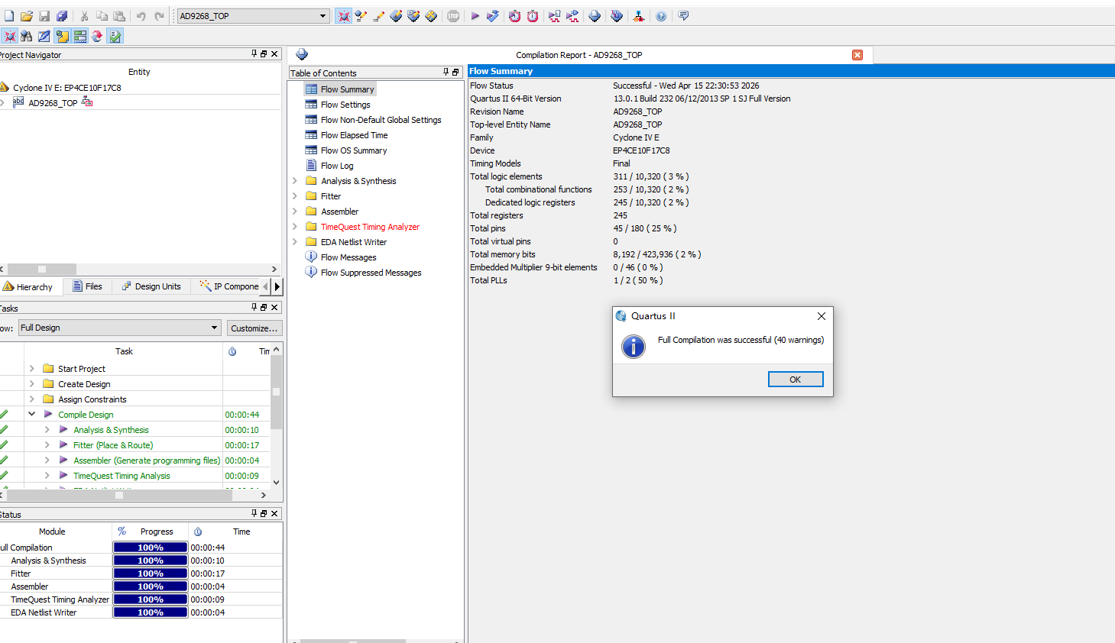The image size is (1115, 643).
Task: Click the Save All toolbar icon
Action: pyautogui.click(x=62, y=16)
